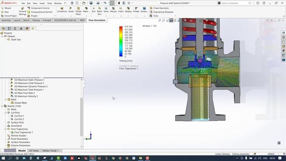Click Check Geometry
This screenshot has width=286, height=161.
coord(159,8)
